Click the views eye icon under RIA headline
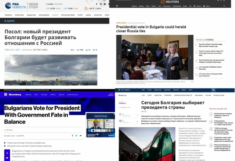235x161 pixels. [x=78, y=50]
